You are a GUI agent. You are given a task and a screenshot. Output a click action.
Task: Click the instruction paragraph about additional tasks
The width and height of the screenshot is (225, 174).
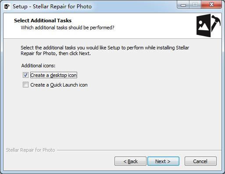(105, 51)
